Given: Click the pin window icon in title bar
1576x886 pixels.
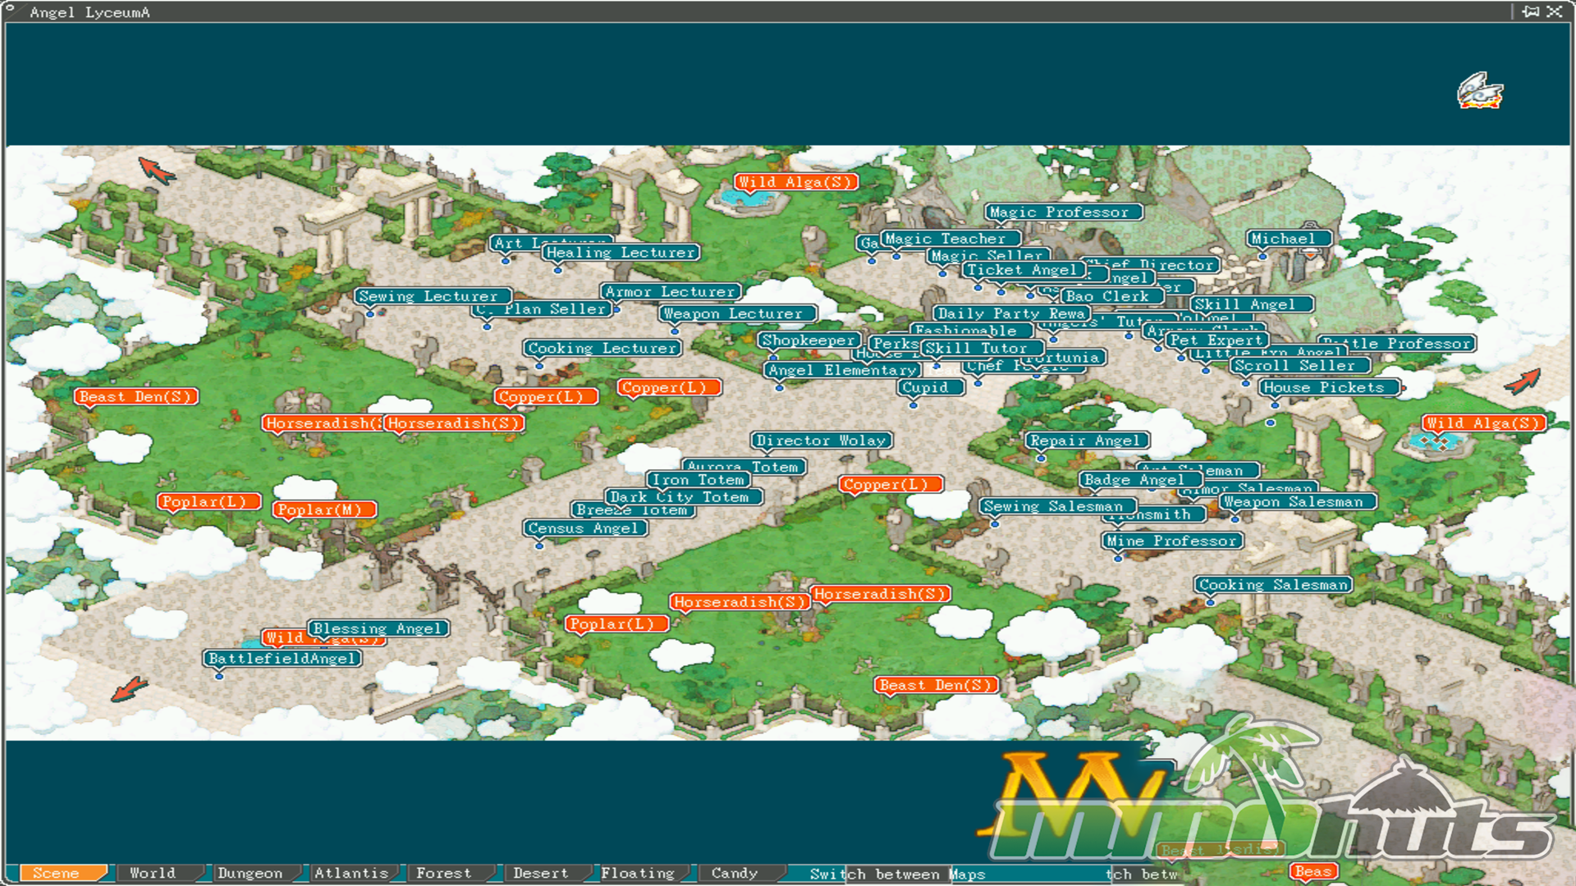Looking at the screenshot, I should point(1531,11).
